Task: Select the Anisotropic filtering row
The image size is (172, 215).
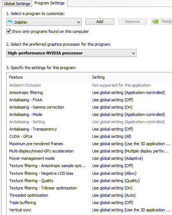Action: click(x=89, y=93)
